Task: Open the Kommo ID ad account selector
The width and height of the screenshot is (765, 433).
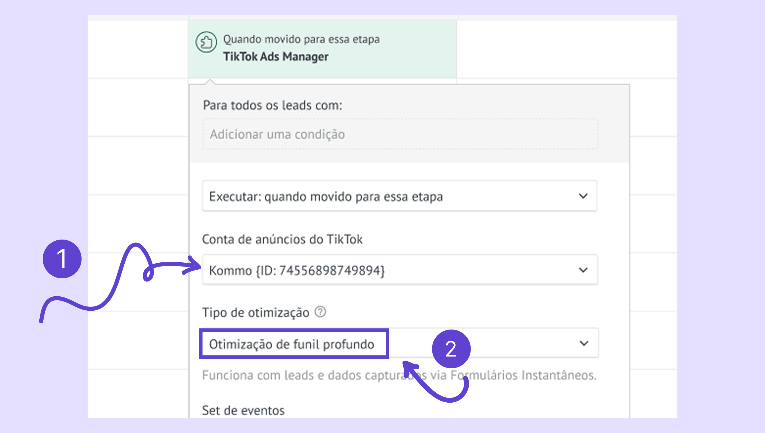Action: pos(296,270)
